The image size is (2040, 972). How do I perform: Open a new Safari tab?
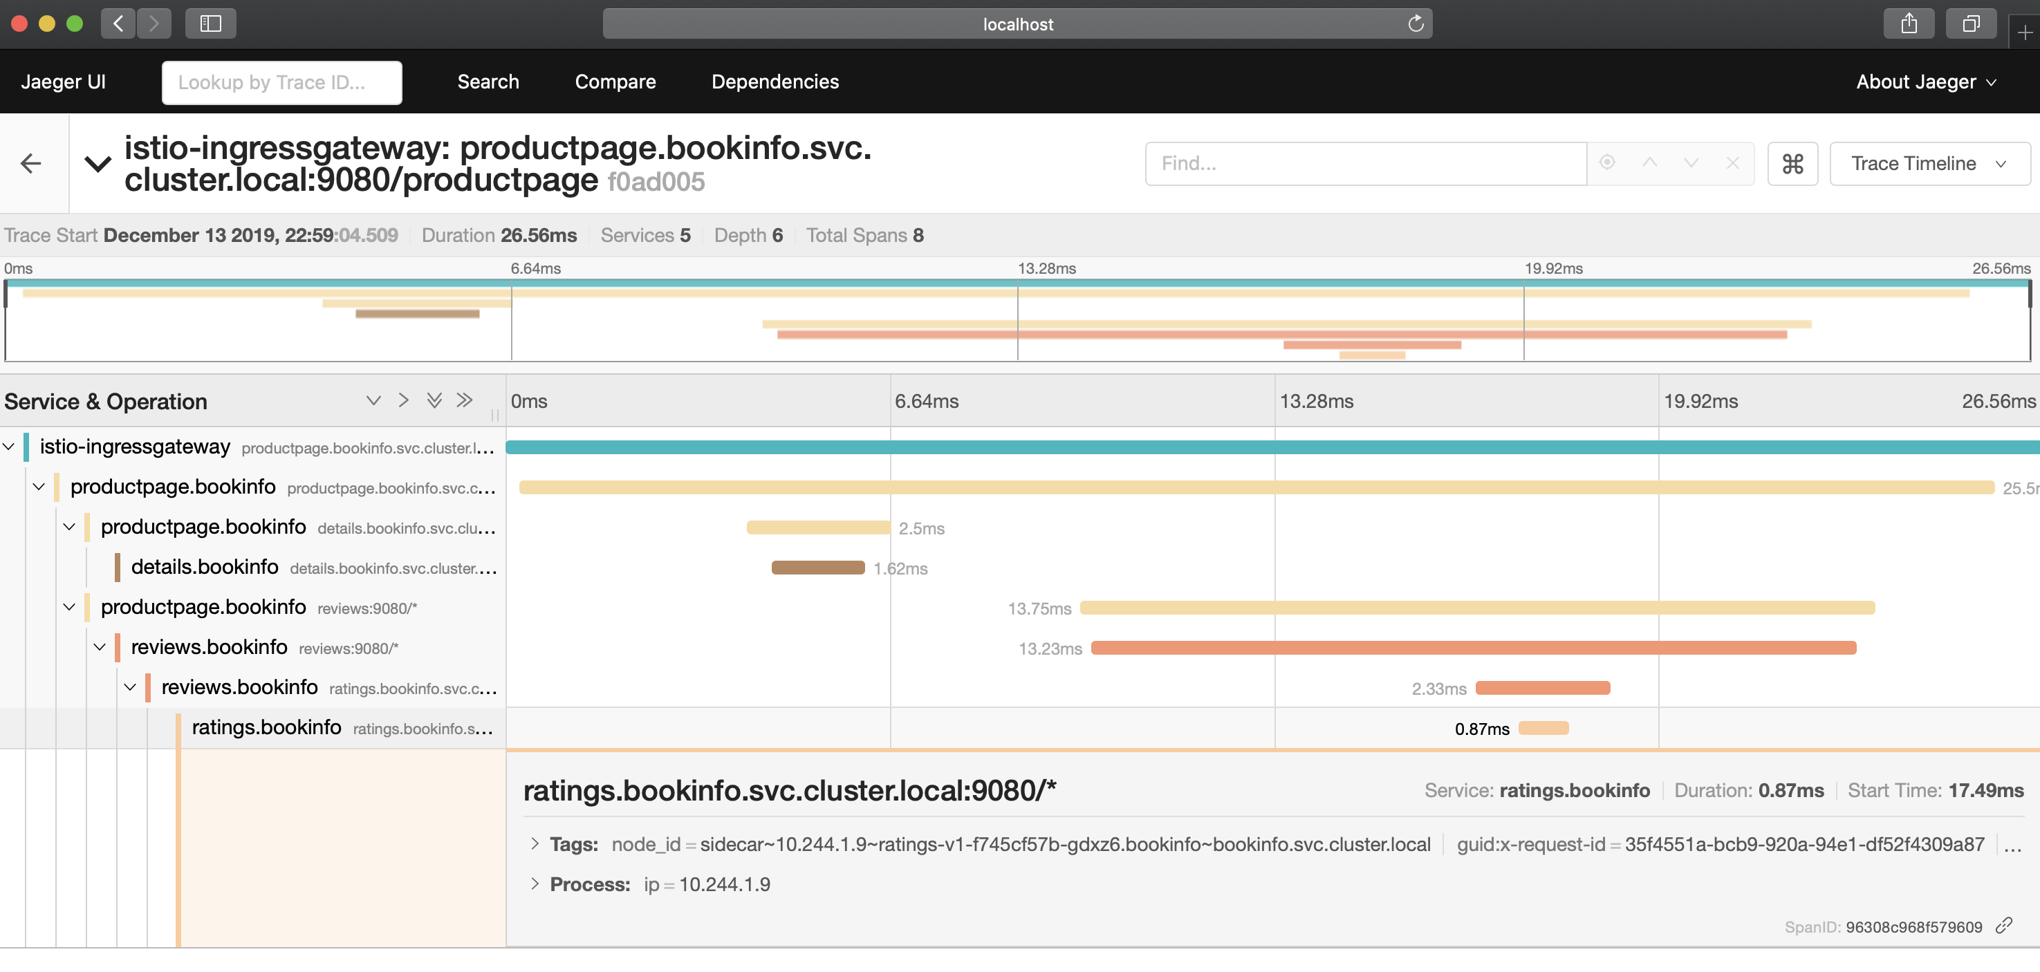[x=2024, y=32]
